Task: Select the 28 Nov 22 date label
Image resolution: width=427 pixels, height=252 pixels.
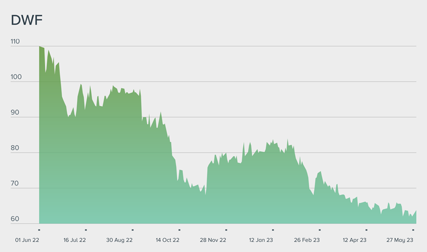Action: pyautogui.click(x=213, y=240)
